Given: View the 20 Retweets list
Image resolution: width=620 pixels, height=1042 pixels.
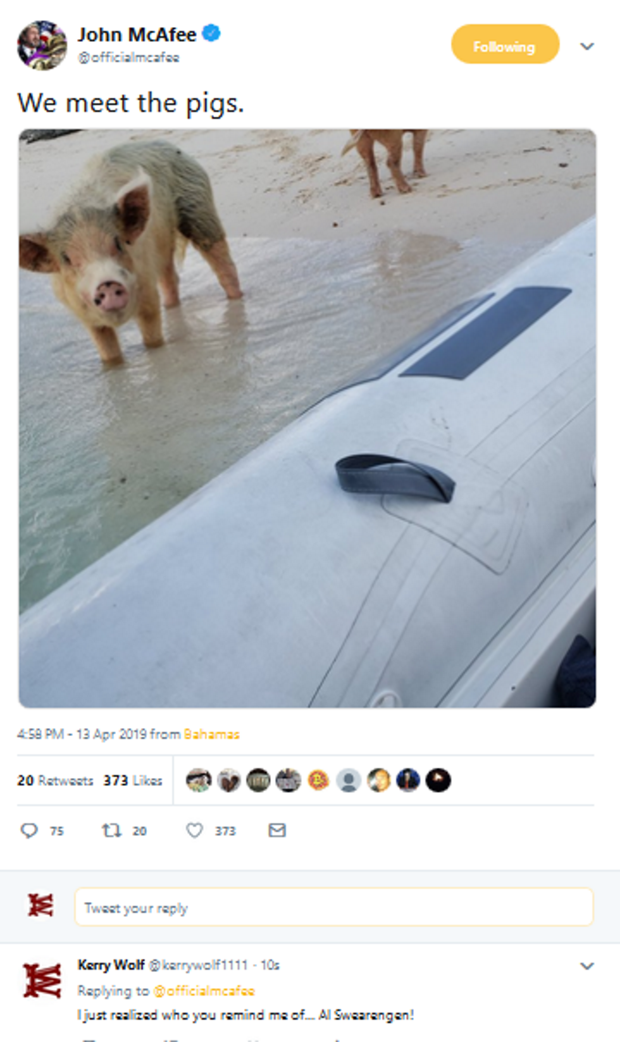Looking at the screenshot, I should tap(55, 780).
